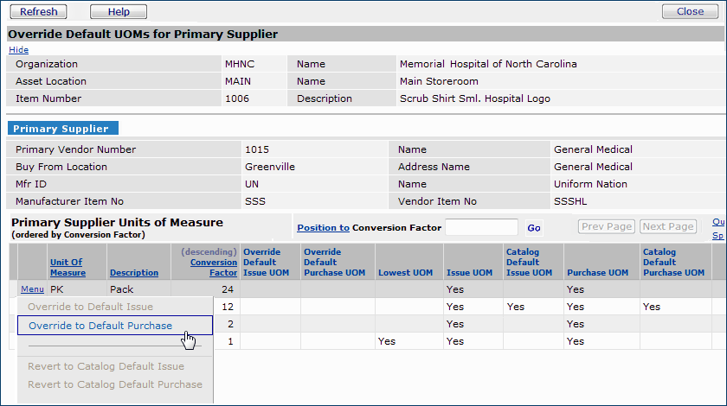Switch to the Primary Supplier tab
The height and width of the screenshot is (406, 727).
click(61, 129)
